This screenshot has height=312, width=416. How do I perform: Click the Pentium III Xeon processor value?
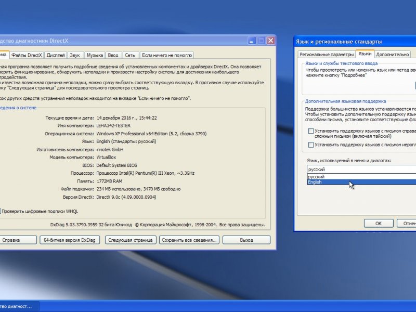[146, 173]
